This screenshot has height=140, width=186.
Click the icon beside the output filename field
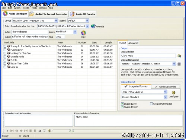click(x=179, y=64)
